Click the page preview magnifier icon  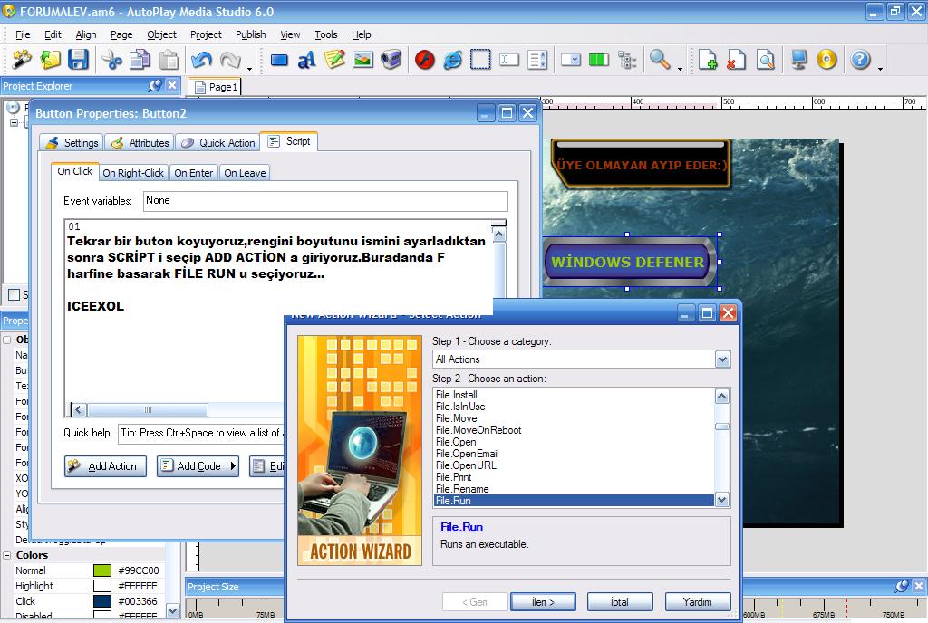pos(765,60)
